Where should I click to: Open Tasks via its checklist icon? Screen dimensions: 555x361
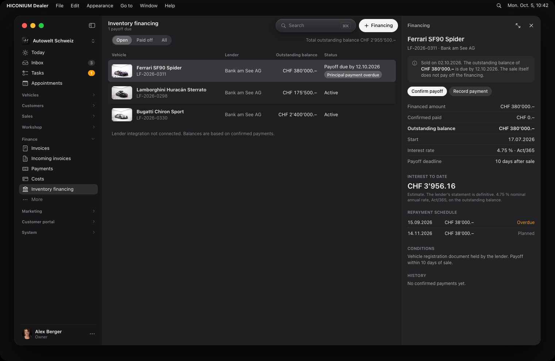25,73
